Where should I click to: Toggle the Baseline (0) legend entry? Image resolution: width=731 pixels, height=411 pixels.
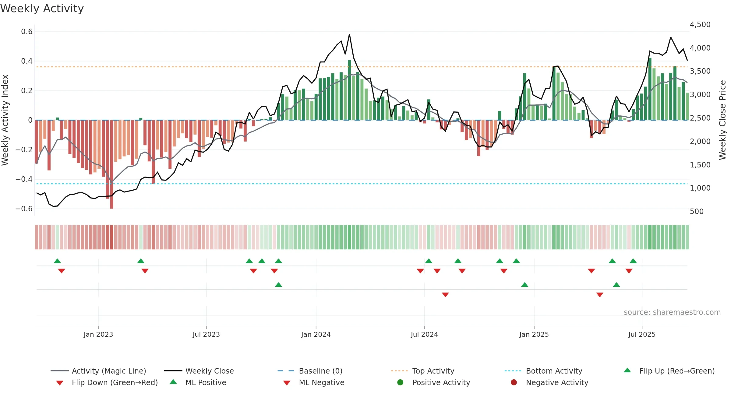[x=310, y=371]
